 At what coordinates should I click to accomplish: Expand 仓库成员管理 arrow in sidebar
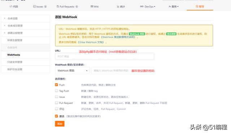point(5,26)
